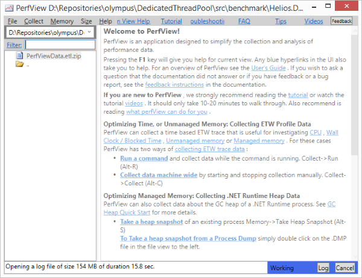Open the Memory menu

coord(62,21)
